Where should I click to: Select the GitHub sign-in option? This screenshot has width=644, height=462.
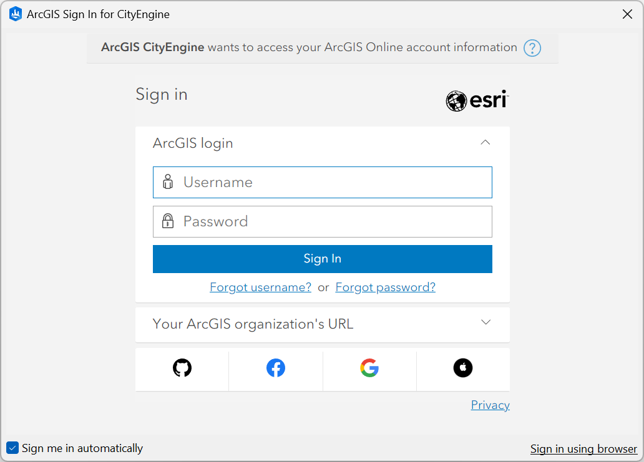(182, 367)
